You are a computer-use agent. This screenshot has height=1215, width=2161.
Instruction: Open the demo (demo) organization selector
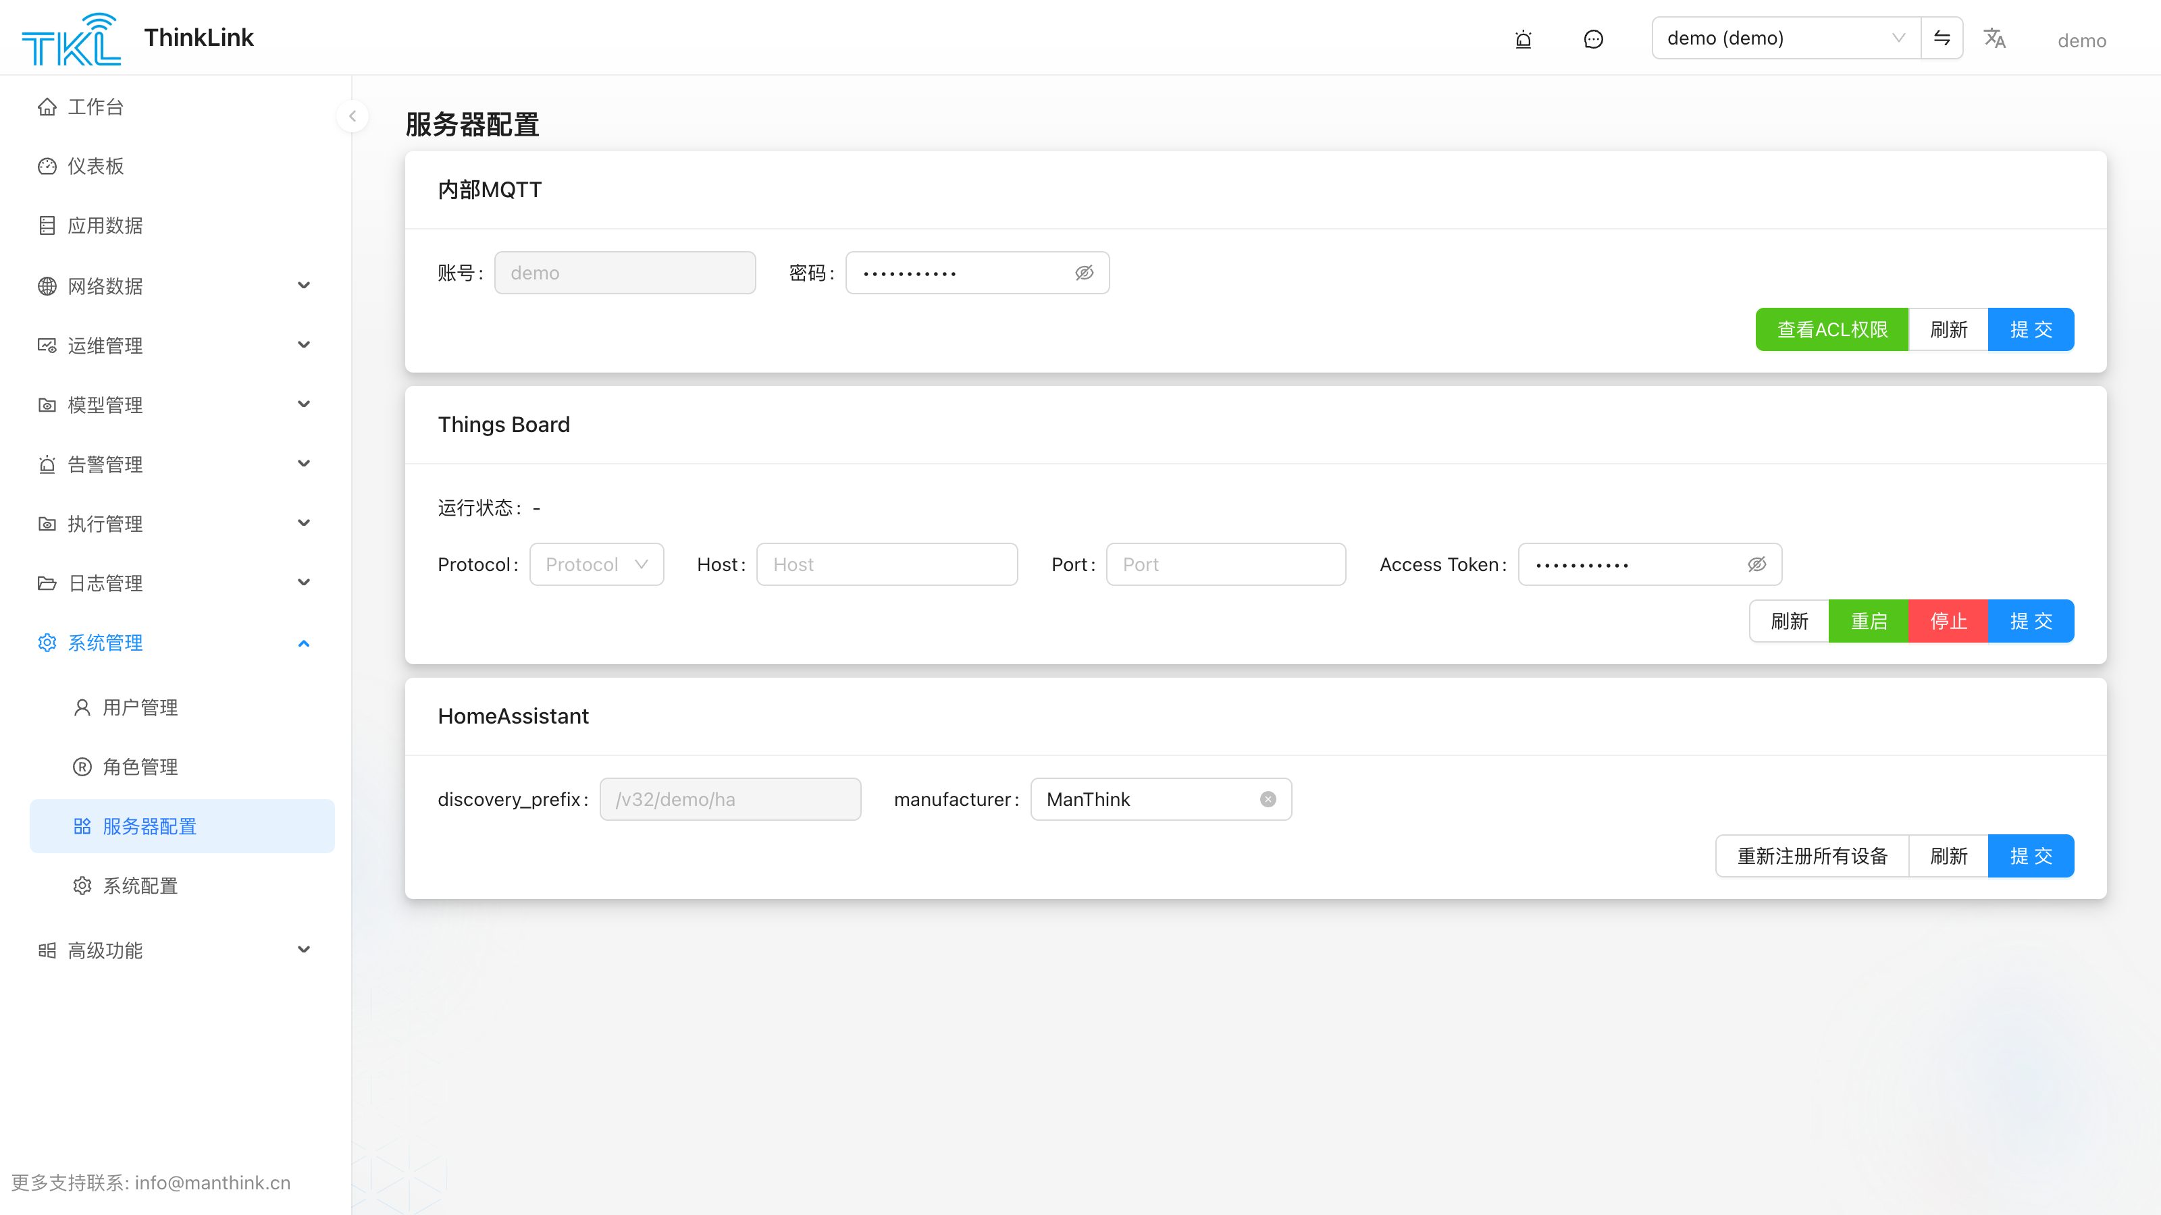pyautogui.click(x=1786, y=38)
